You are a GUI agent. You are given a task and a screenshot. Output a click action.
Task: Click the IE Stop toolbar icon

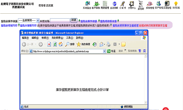49,44
